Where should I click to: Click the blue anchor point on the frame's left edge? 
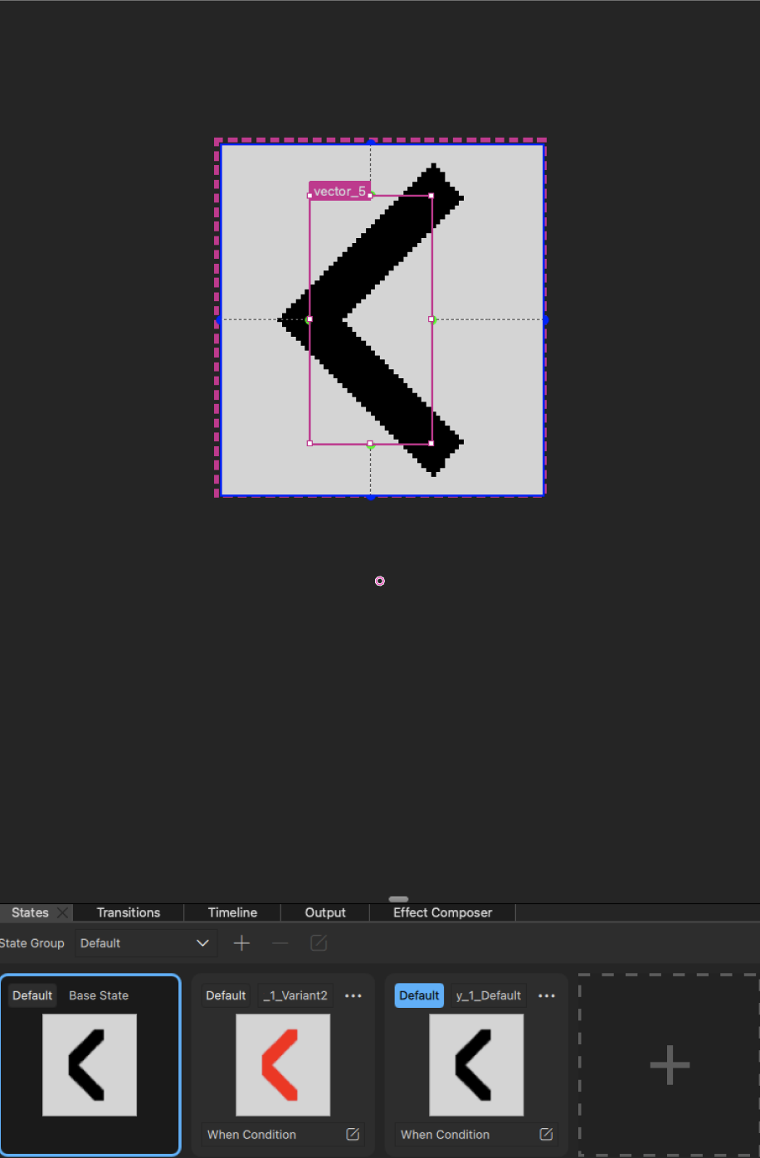[x=219, y=319]
